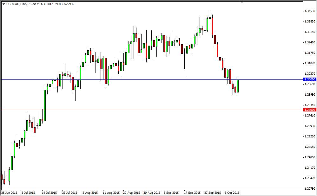Select the 25 Jun 2015 date label
Viewport: 317px width, 196px height.
(10, 193)
